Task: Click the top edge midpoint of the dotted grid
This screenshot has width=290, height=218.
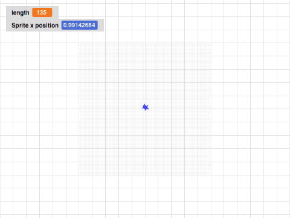Action: pyautogui.click(x=145, y=43)
